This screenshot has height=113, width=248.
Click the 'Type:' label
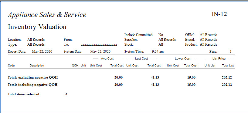point(12,44)
